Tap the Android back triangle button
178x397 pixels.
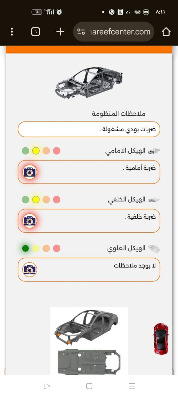47,386
